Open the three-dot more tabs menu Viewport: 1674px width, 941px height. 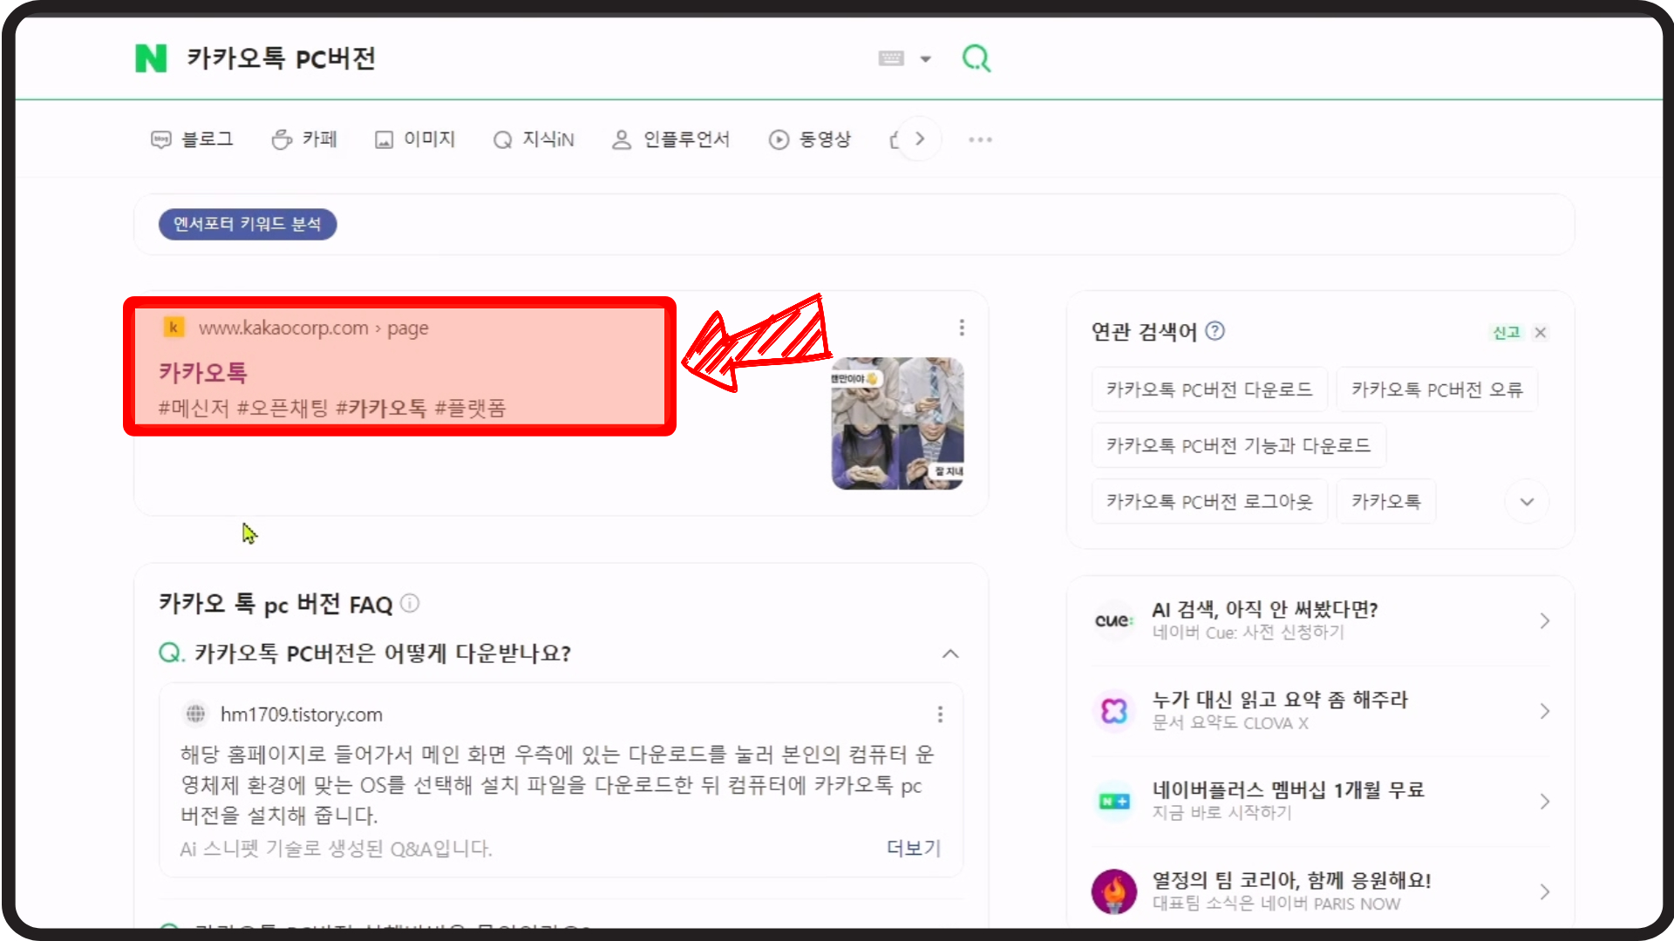(x=980, y=139)
